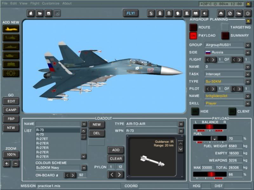Open the Customize menu
This screenshot has width=254, height=190.
[50, 3]
